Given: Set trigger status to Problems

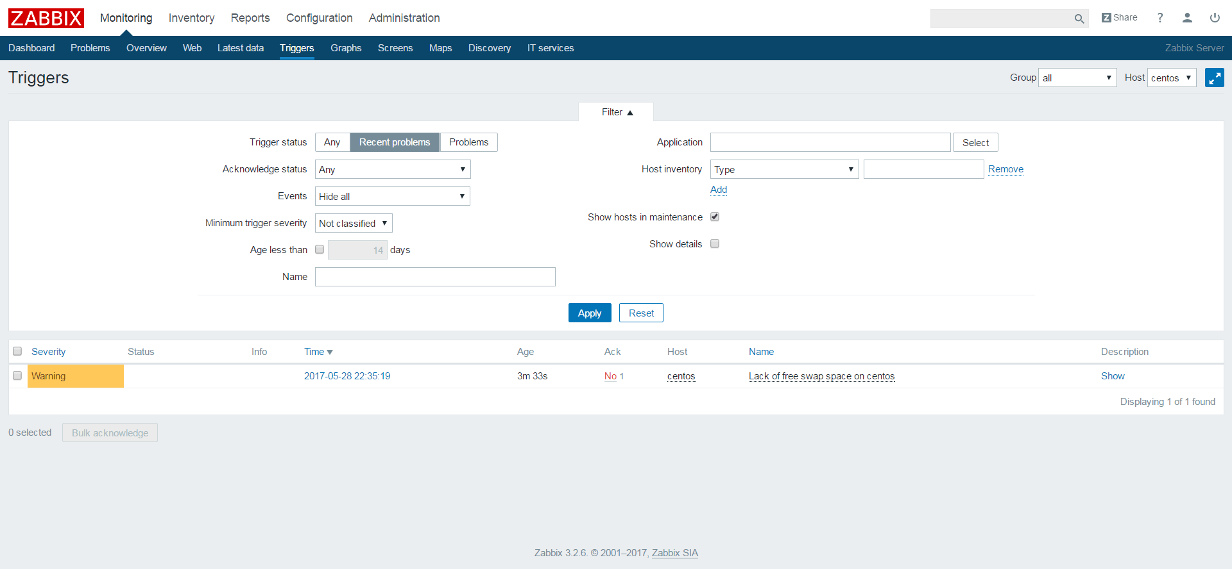Looking at the screenshot, I should (x=469, y=142).
